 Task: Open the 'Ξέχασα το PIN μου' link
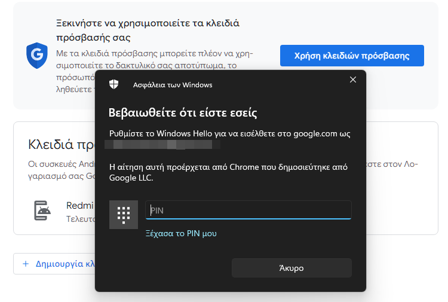pyautogui.click(x=181, y=234)
